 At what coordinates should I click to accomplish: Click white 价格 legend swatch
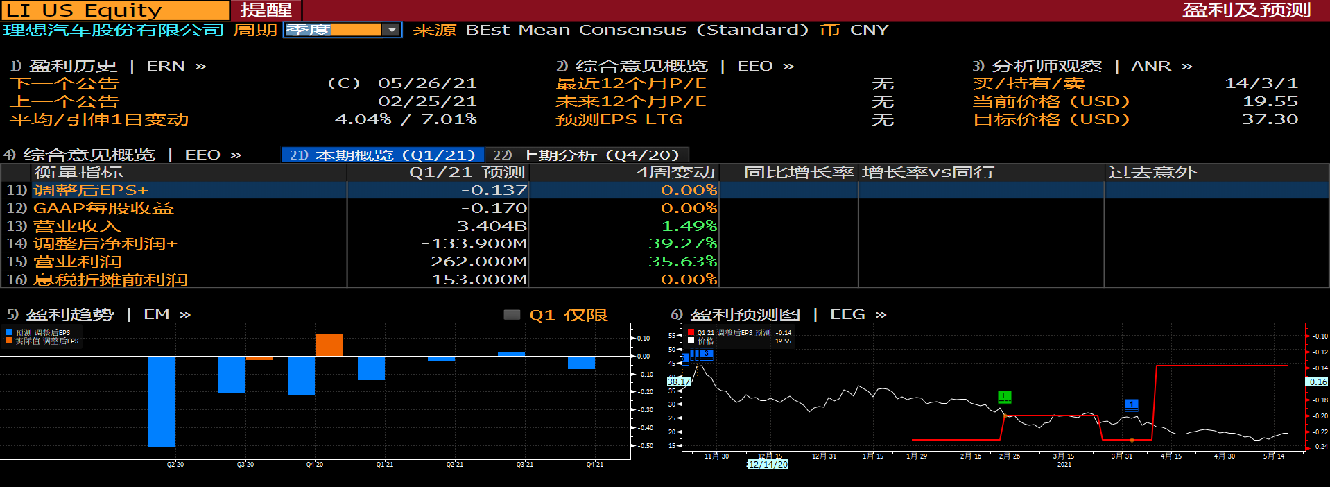(x=691, y=341)
